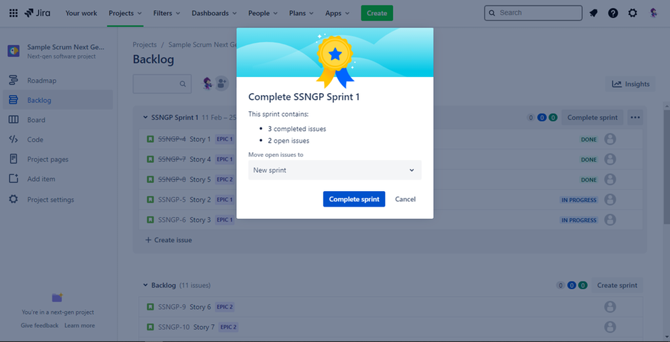Open the sprint more actions ellipsis
670x342 pixels.
click(635, 117)
